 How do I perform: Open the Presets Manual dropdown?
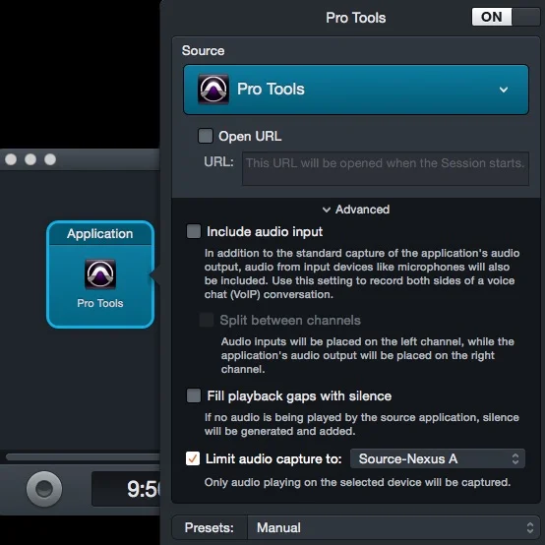point(394,527)
